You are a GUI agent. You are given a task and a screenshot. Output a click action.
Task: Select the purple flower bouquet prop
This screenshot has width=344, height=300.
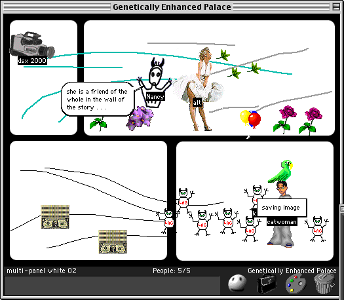(140, 118)
